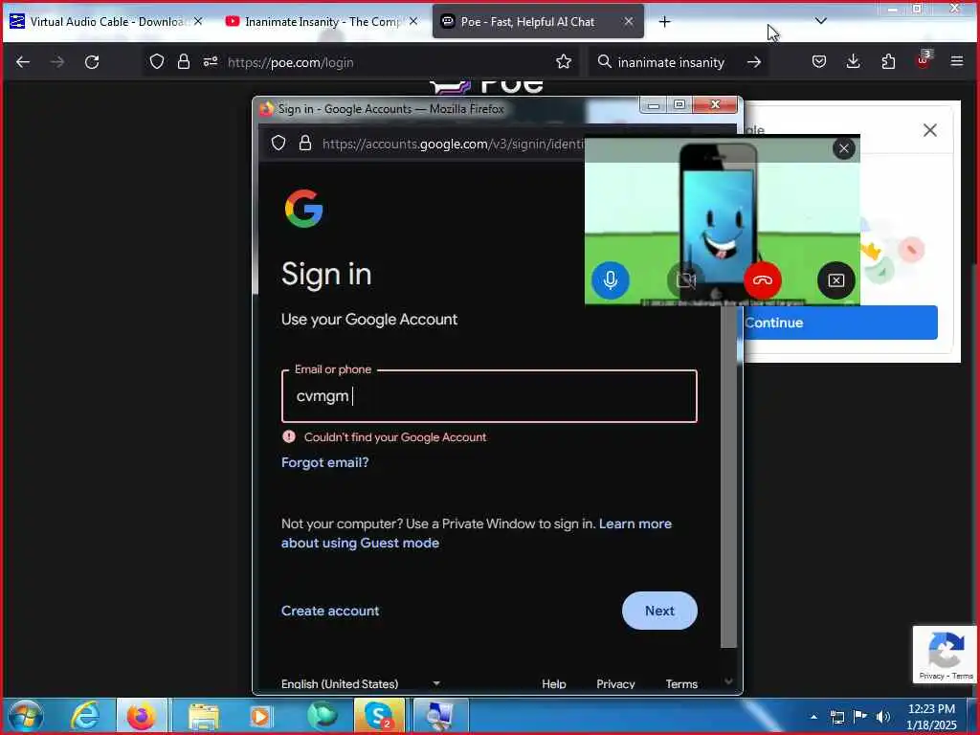Click the Google logo
980x735 pixels.
click(303, 208)
